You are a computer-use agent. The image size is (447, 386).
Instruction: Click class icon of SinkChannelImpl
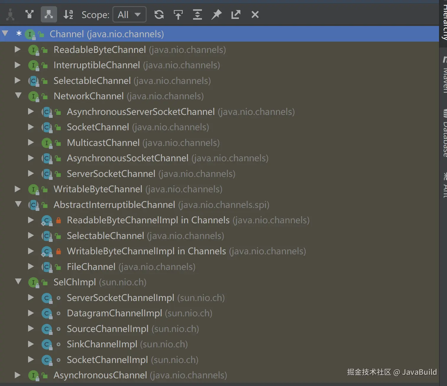[47, 344]
